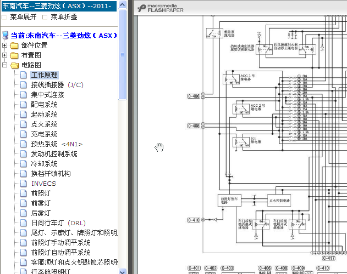347x274 pixels.
Task: Open the 工作原理 document
Action: click(44, 75)
